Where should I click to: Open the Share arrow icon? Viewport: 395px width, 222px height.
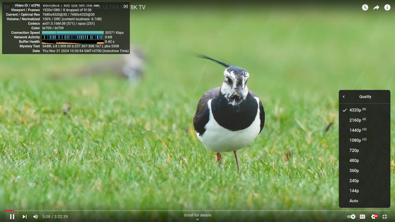click(x=376, y=7)
